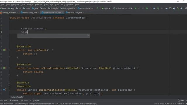Click the Make Project hammer icon

click(x=98, y=8)
